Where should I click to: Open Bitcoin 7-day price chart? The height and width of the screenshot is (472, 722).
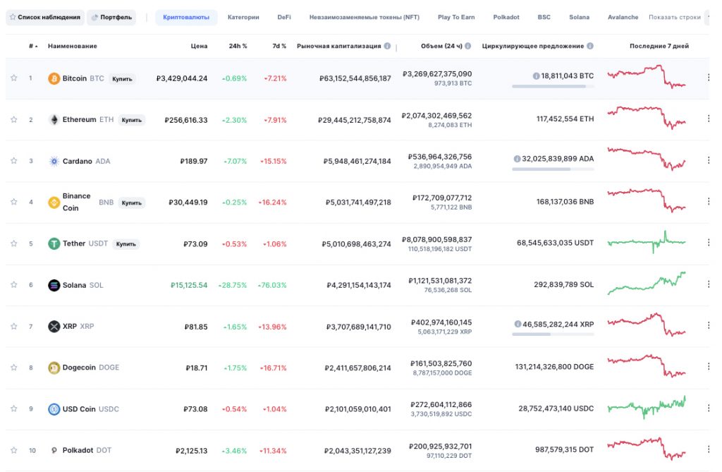click(647, 77)
